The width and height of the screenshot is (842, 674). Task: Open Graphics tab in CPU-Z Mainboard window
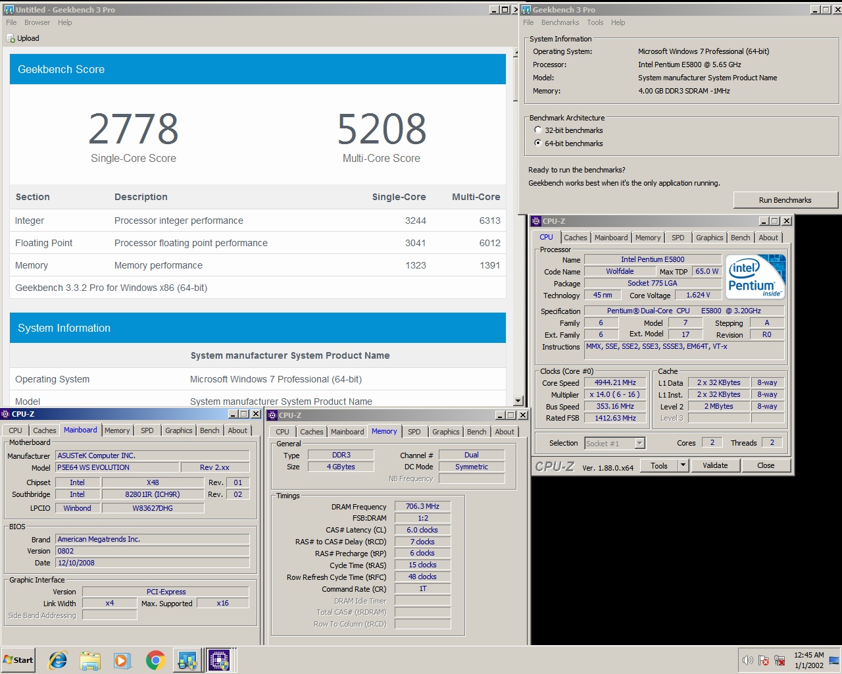(x=179, y=430)
